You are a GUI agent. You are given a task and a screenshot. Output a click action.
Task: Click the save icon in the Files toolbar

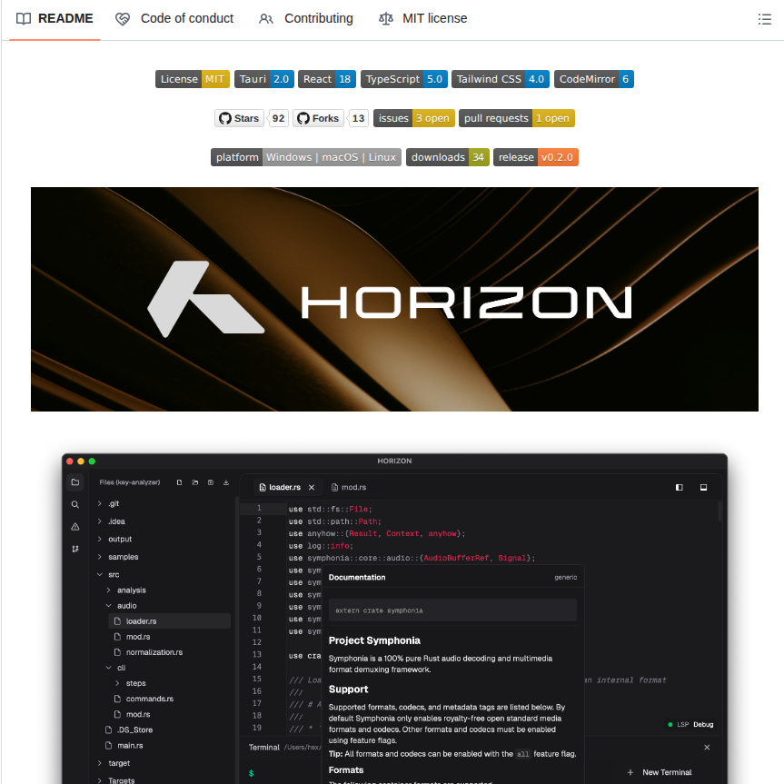tap(210, 482)
